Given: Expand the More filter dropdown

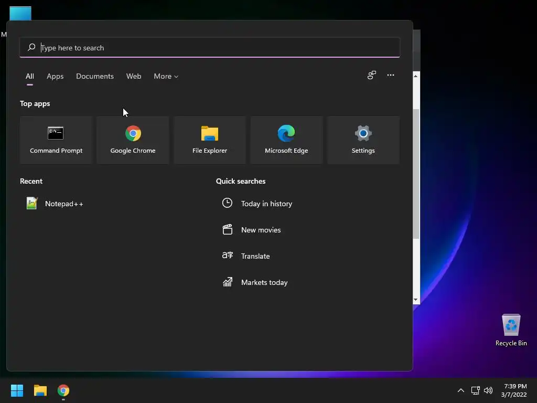Looking at the screenshot, I should point(166,77).
